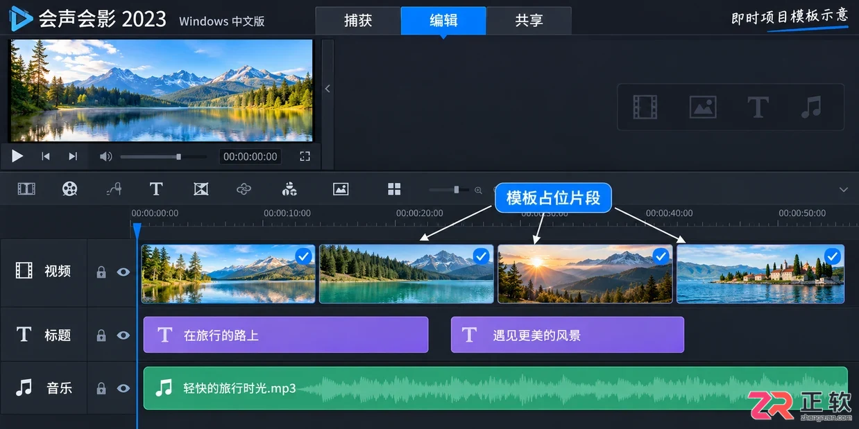Viewport: 859px width, 429px height.
Task: Uncheck the checkmark on the lakeside village clip
Action: click(x=833, y=257)
